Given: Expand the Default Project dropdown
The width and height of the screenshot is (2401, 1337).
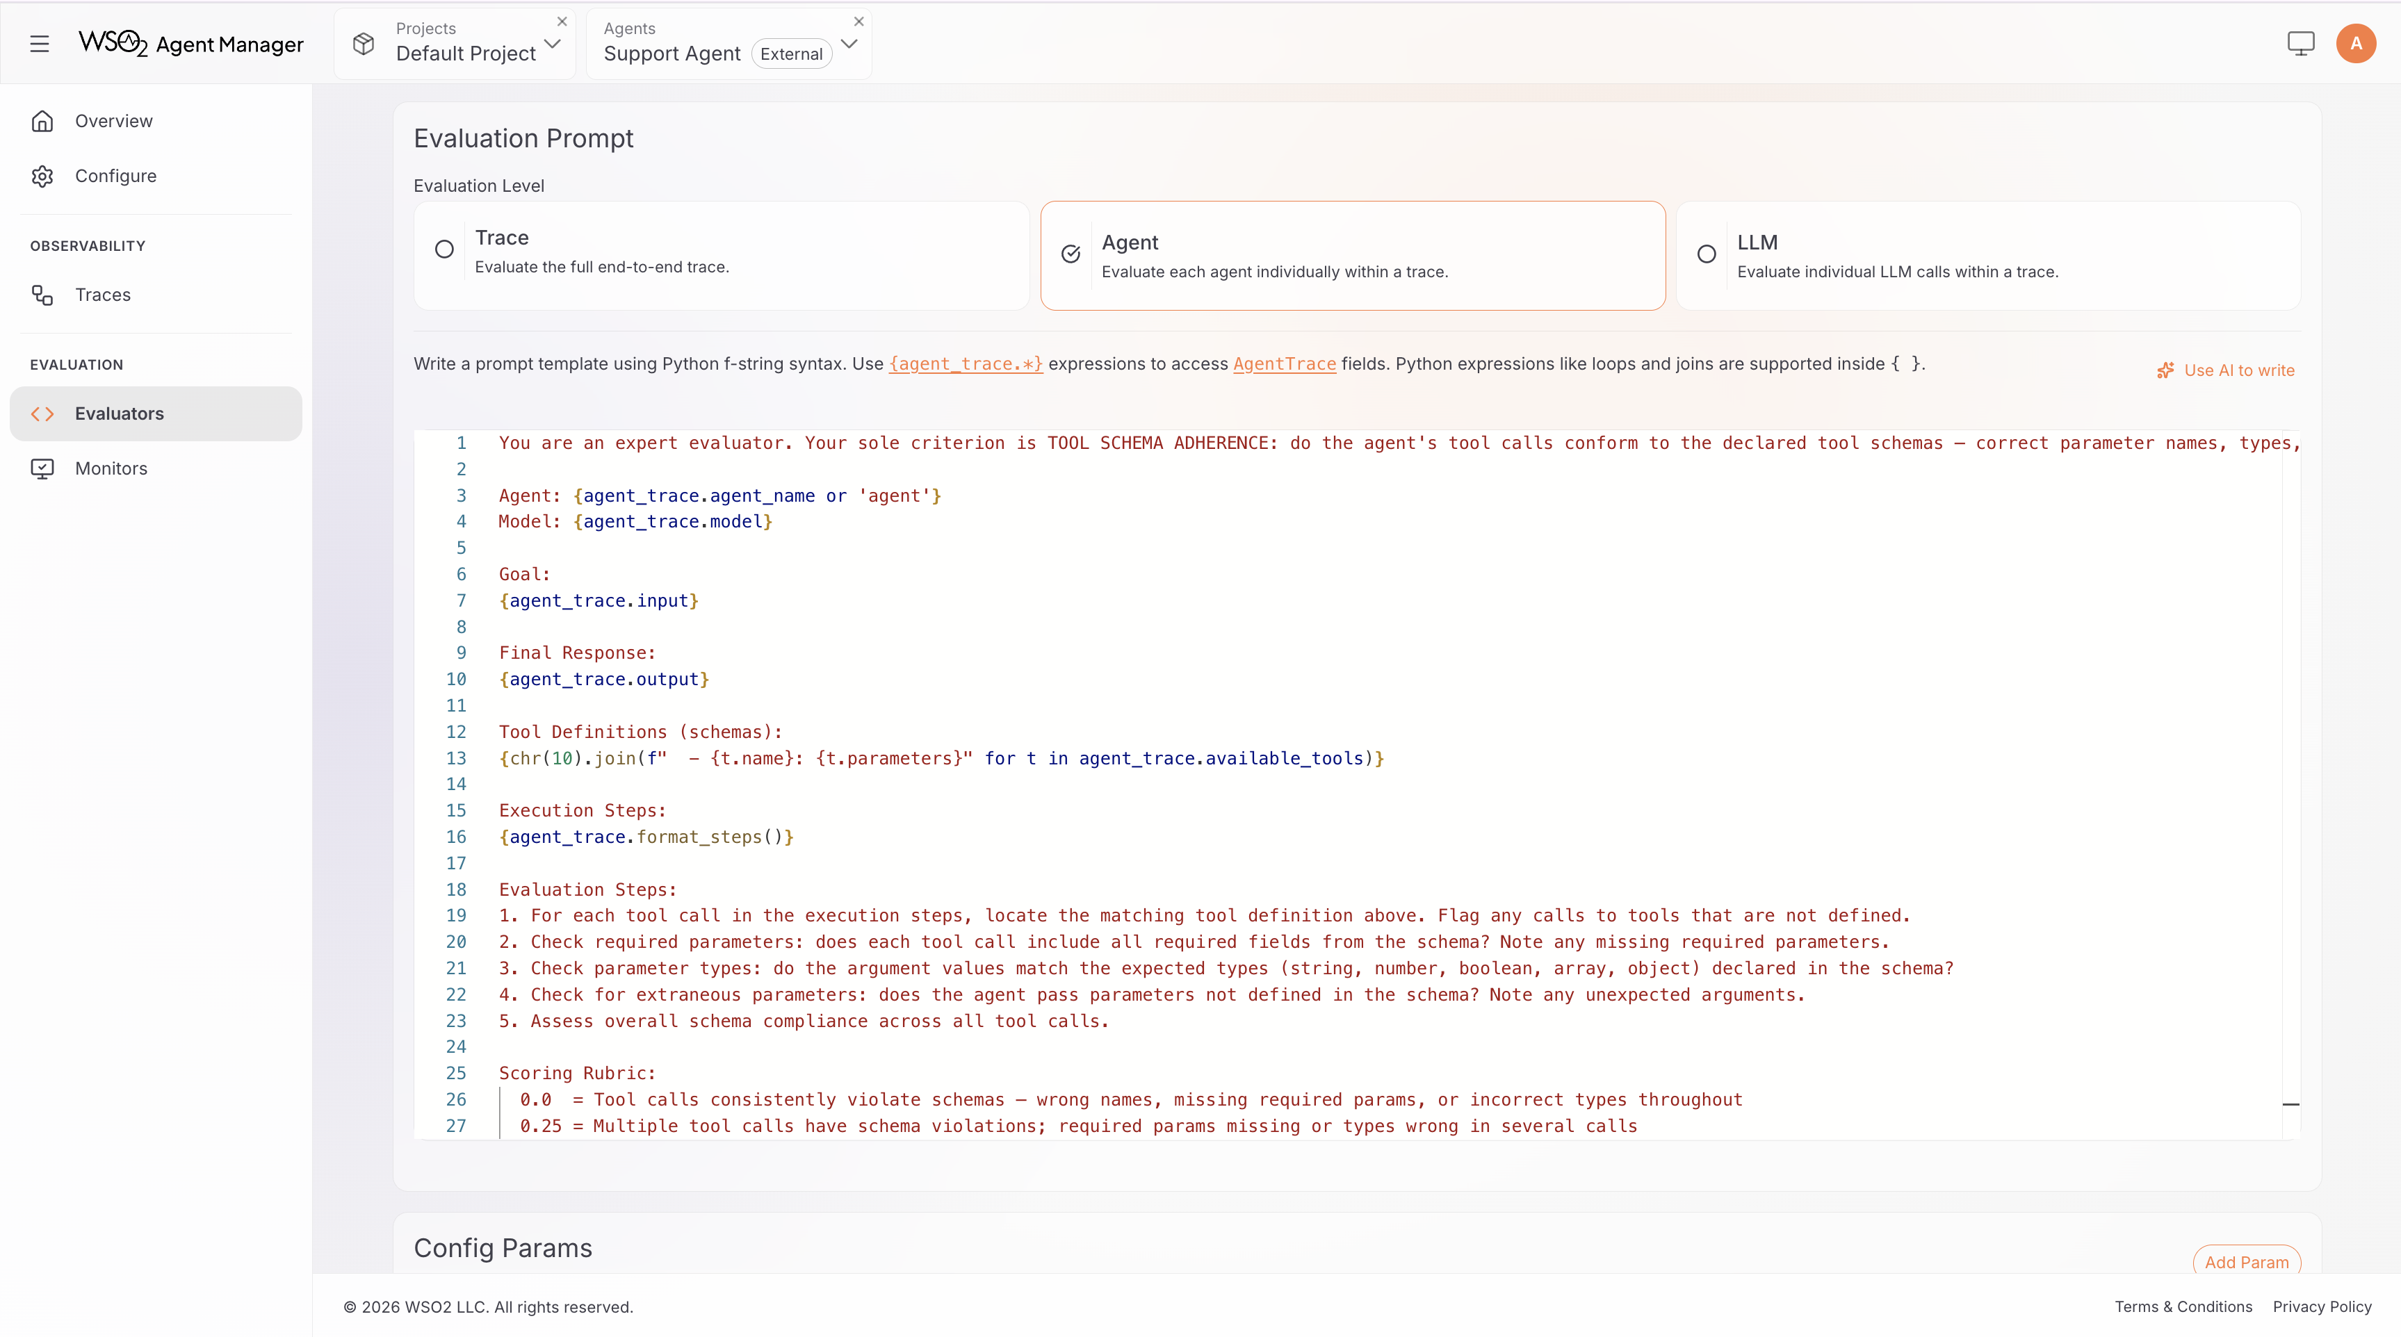Looking at the screenshot, I should click(x=553, y=43).
